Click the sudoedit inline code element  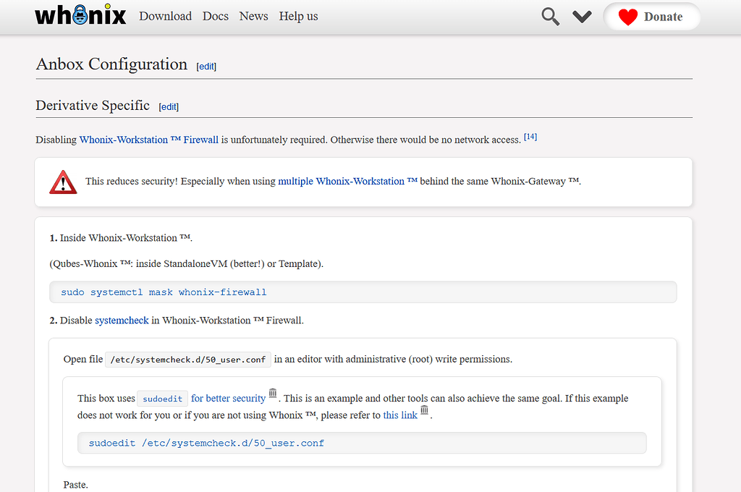click(x=162, y=398)
